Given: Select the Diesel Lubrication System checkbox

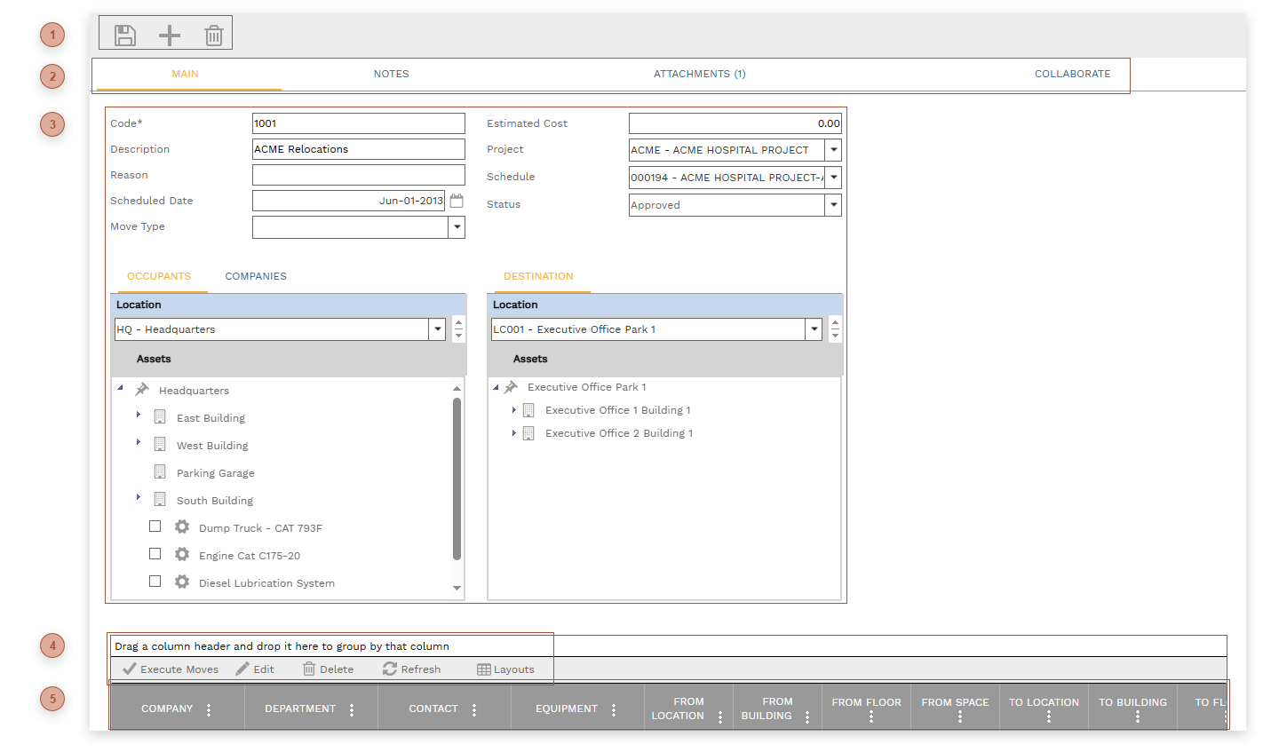Looking at the screenshot, I should tap(155, 582).
